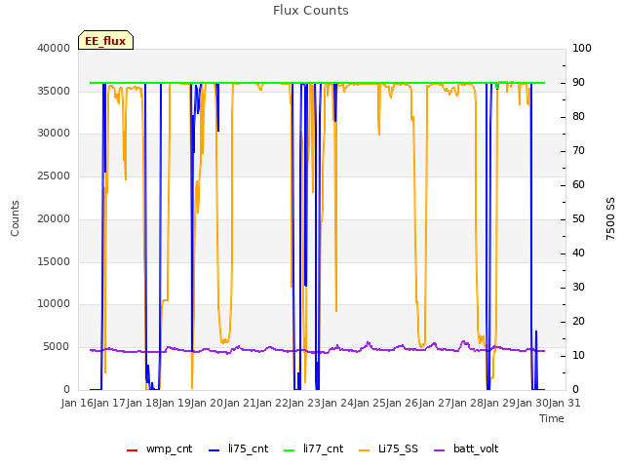Click the 25000 y-axis tick label
The height and width of the screenshot is (468, 624).
click(x=54, y=175)
